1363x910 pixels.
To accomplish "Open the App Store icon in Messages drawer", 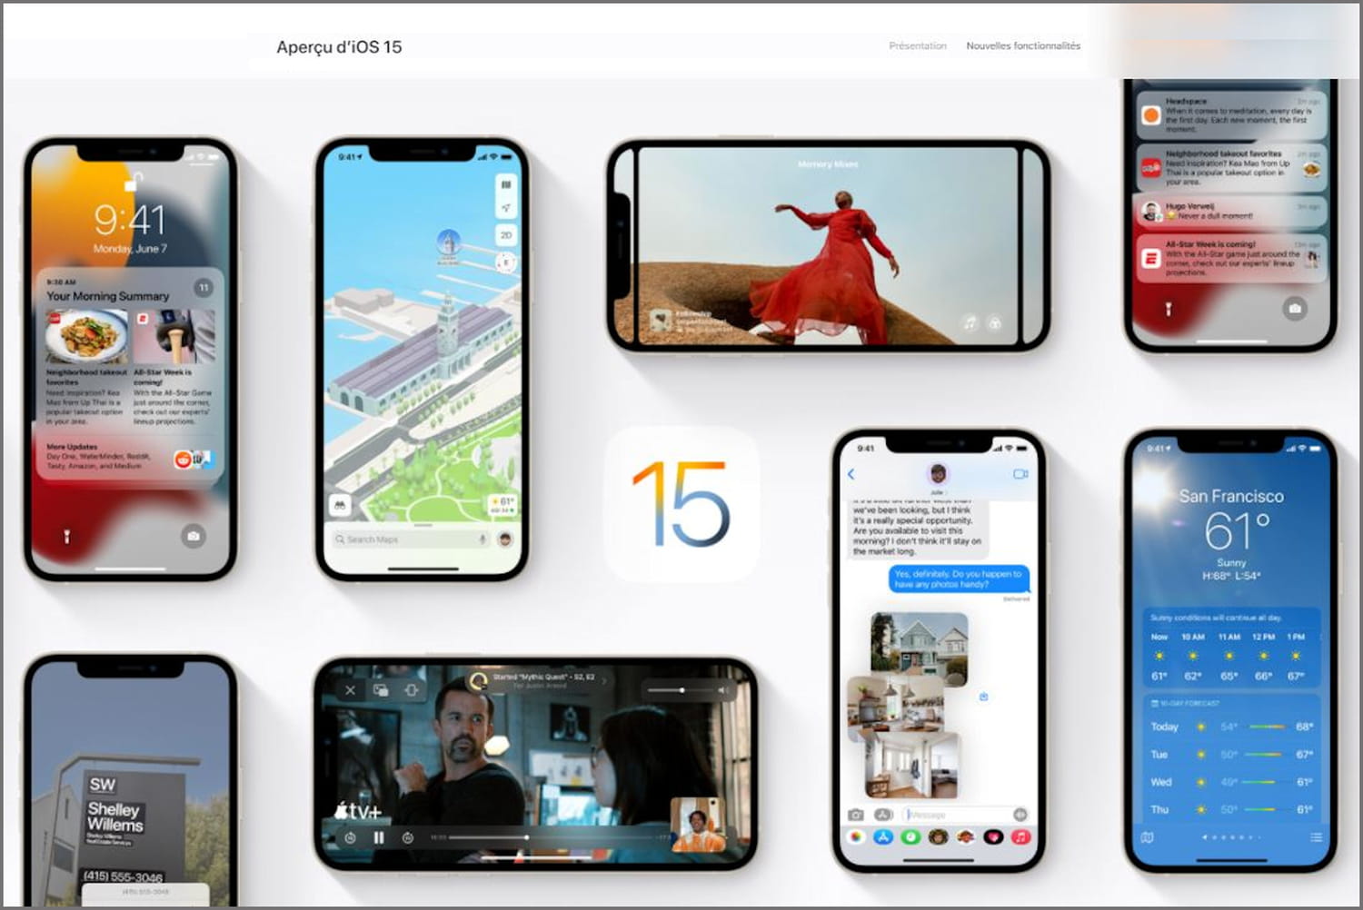I will 883,836.
